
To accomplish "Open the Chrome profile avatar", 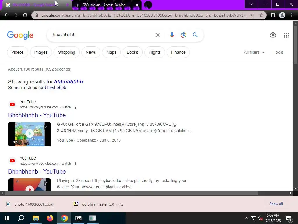I will 282,15.
